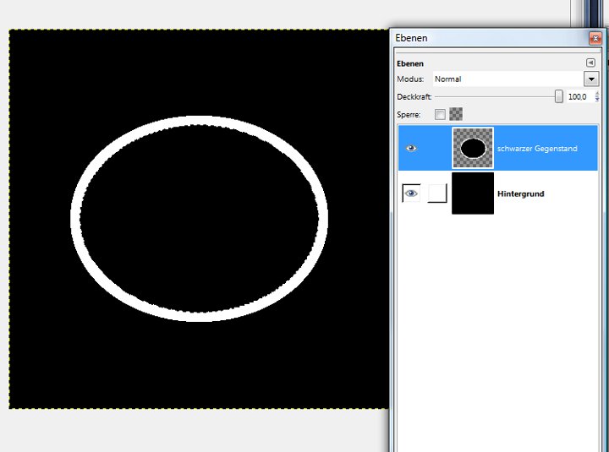Image resolution: width=609 pixels, height=452 pixels.
Task: Open the Ebenen tab configuration menu arrow
Action: 590,63
